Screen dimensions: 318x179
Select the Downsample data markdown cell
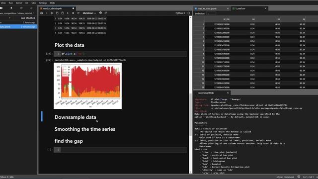[75, 117]
